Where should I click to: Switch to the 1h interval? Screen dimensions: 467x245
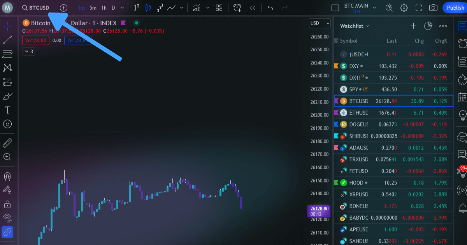[104, 8]
